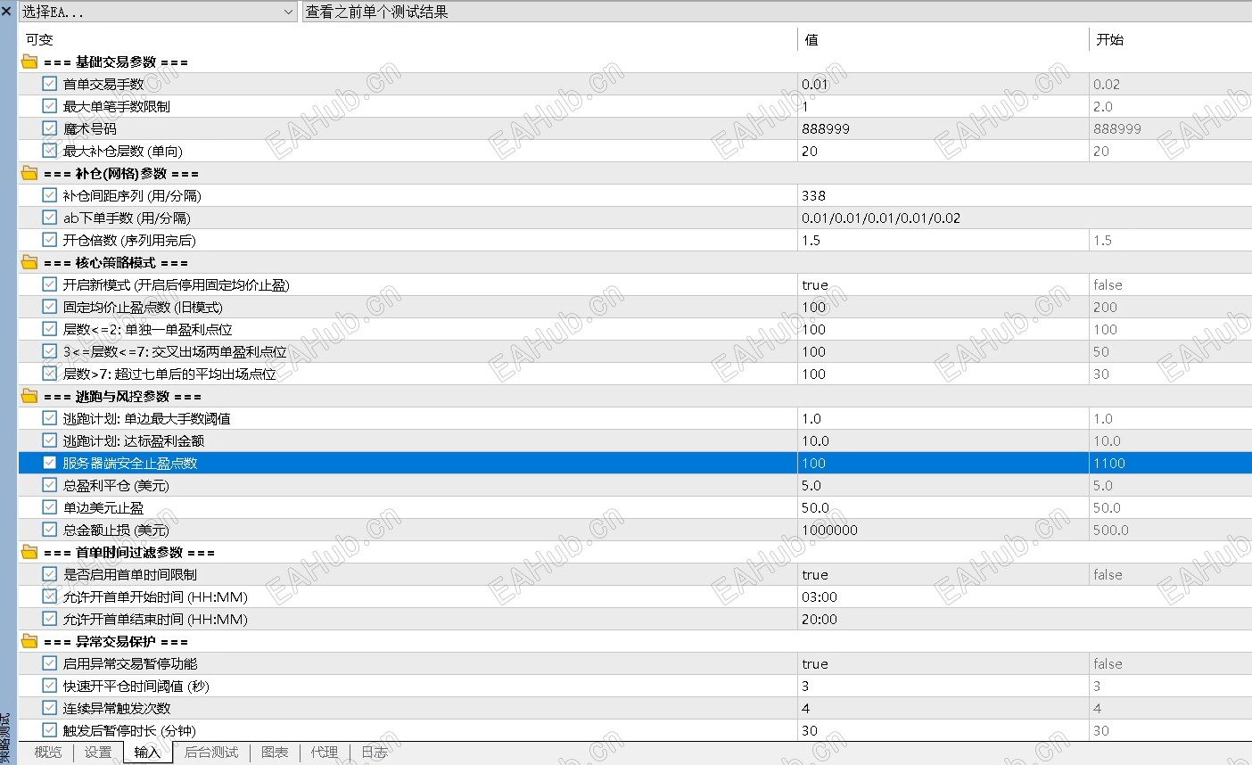Open the 查看之前单个测试结果 selector
The image size is (1252, 765).
[777, 12]
